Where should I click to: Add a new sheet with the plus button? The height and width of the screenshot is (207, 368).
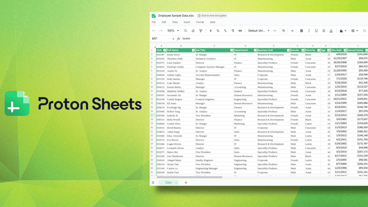pos(186,182)
